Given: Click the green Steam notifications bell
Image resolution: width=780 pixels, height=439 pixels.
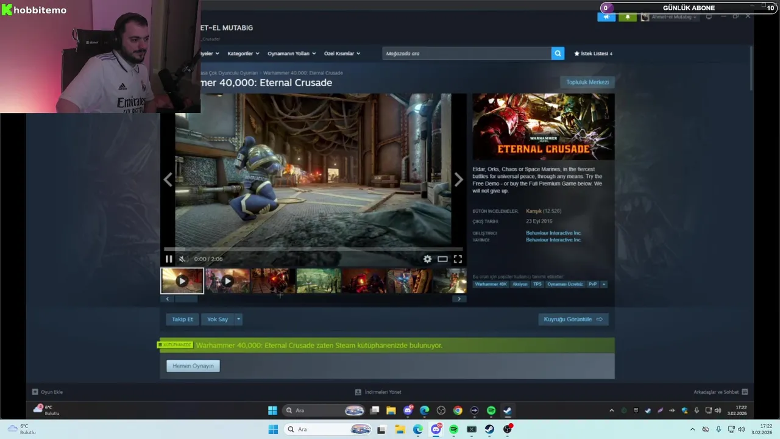Looking at the screenshot, I should [x=628, y=17].
